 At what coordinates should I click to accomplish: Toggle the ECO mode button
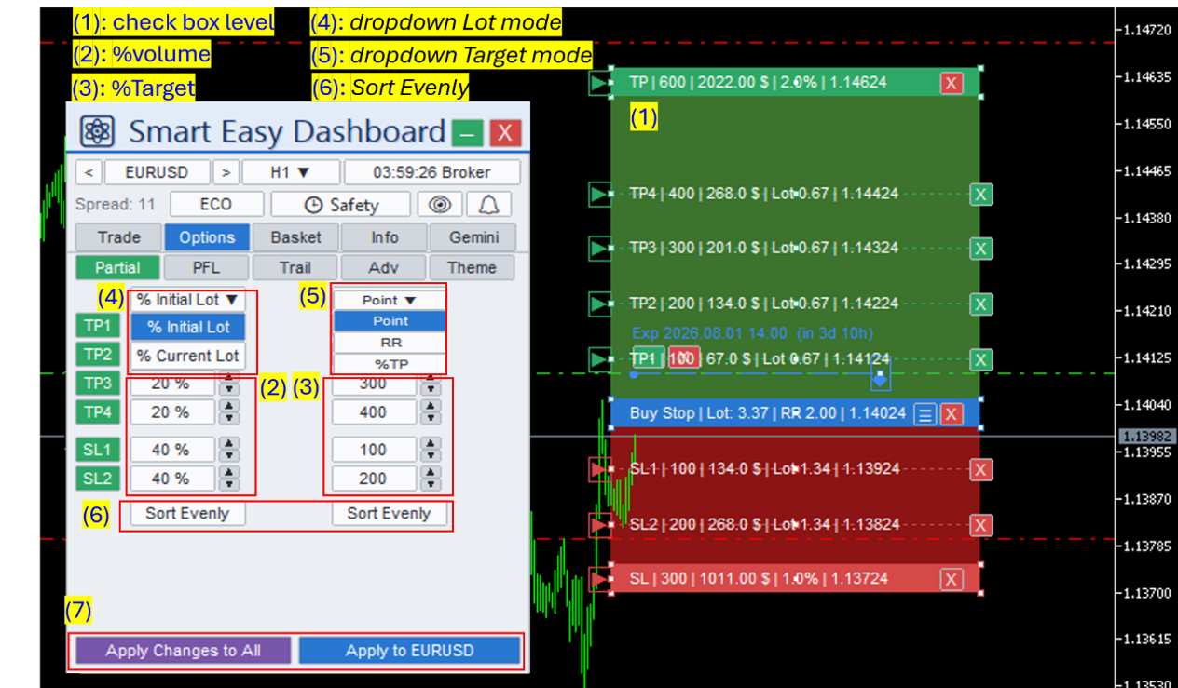(216, 205)
